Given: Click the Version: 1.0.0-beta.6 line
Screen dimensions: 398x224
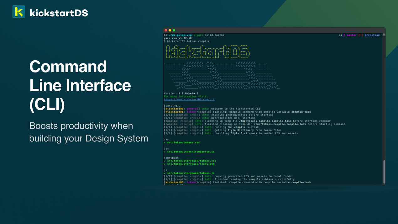Looking at the screenshot, I should coord(182,93).
